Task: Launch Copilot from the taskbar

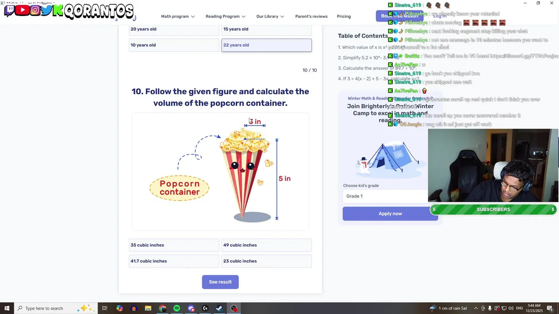Action: pyautogui.click(x=120, y=308)
